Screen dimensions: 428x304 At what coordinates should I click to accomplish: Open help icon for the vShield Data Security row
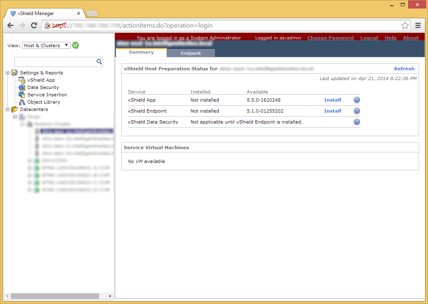[356, 122]
